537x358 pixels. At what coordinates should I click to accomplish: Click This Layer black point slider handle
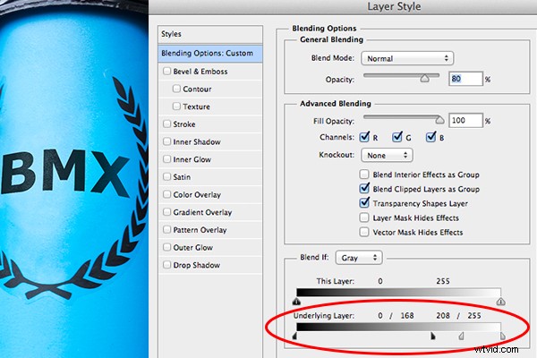click(296, 302)
